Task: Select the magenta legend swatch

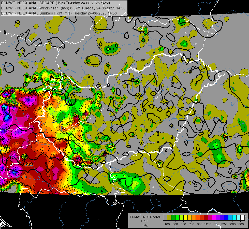Action: tap(214, 218)
